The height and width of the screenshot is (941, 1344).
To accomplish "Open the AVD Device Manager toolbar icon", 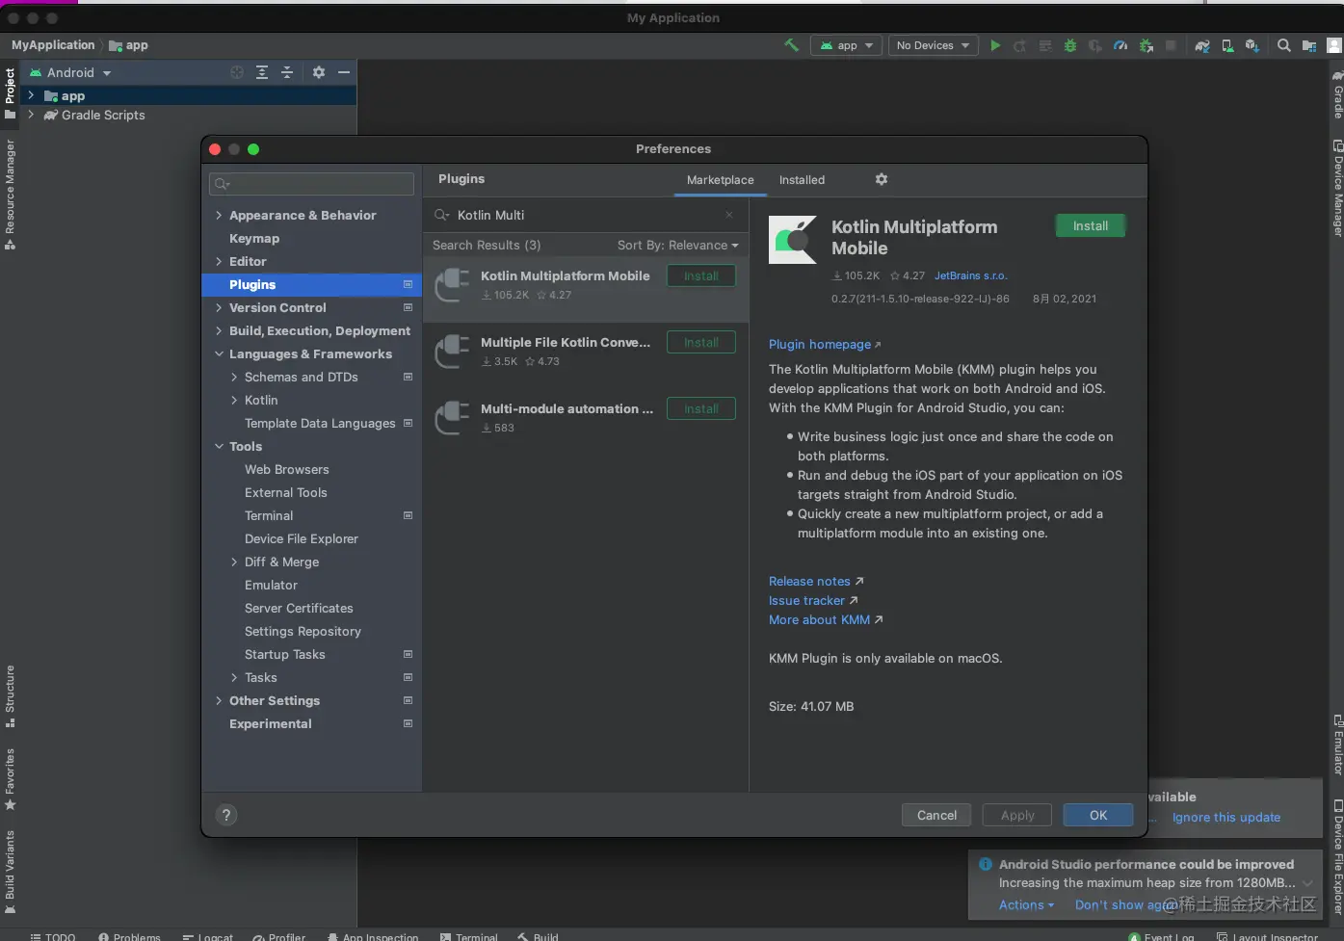I will [1227, 45].
